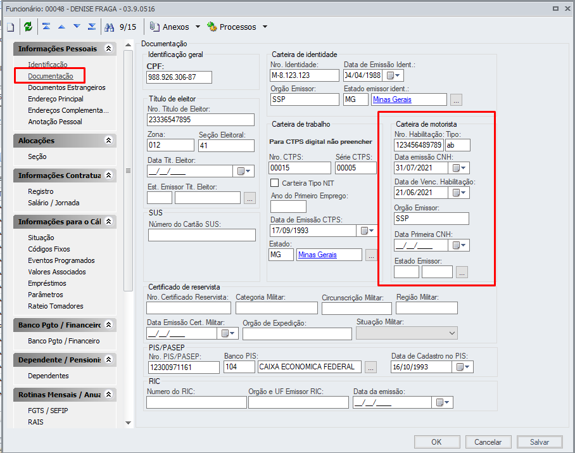Open Empréstimos page
Screen dimensions: 575x453
(47, 283)
